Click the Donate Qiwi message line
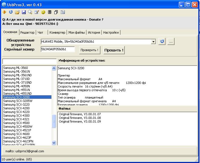200x163 pixels. click(x=30, y=24)
